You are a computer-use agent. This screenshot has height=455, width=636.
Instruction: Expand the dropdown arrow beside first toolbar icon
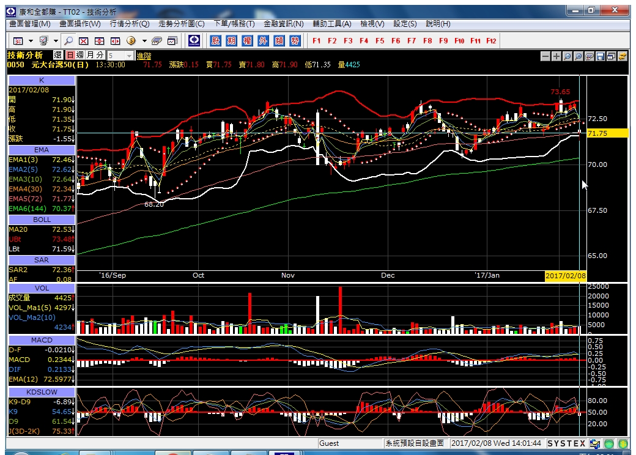tap(31, 41)
